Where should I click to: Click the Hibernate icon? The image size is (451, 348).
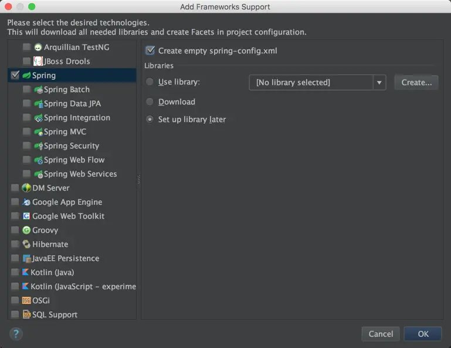coord(26,244)
